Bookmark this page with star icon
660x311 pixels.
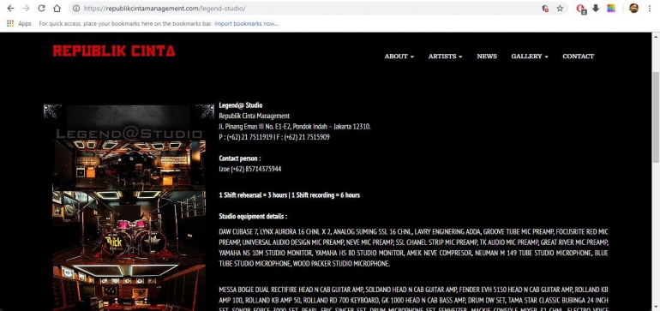coord(560,9)
